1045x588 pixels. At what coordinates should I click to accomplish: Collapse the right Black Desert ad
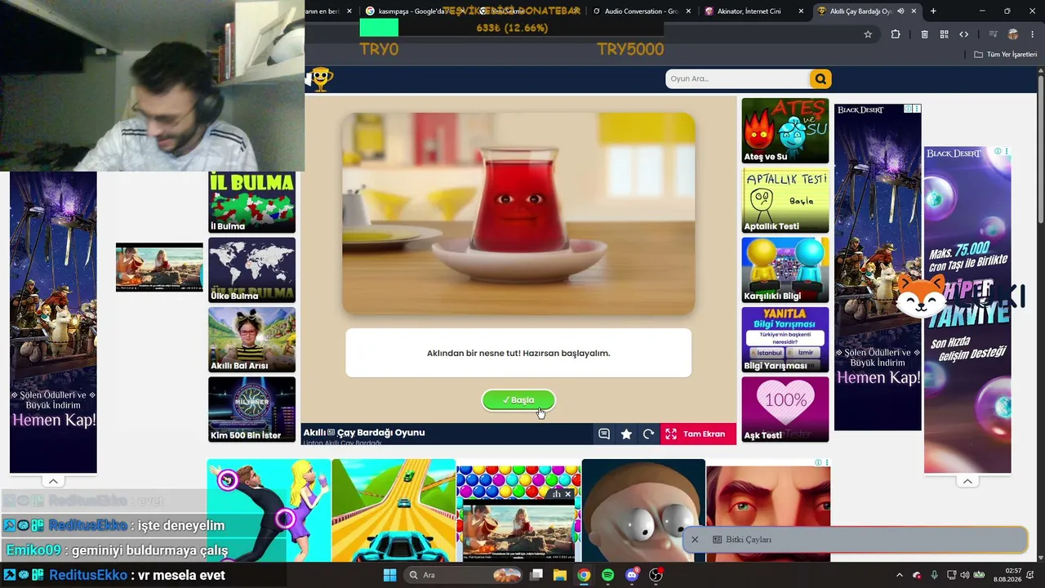(x=967, y=481)
